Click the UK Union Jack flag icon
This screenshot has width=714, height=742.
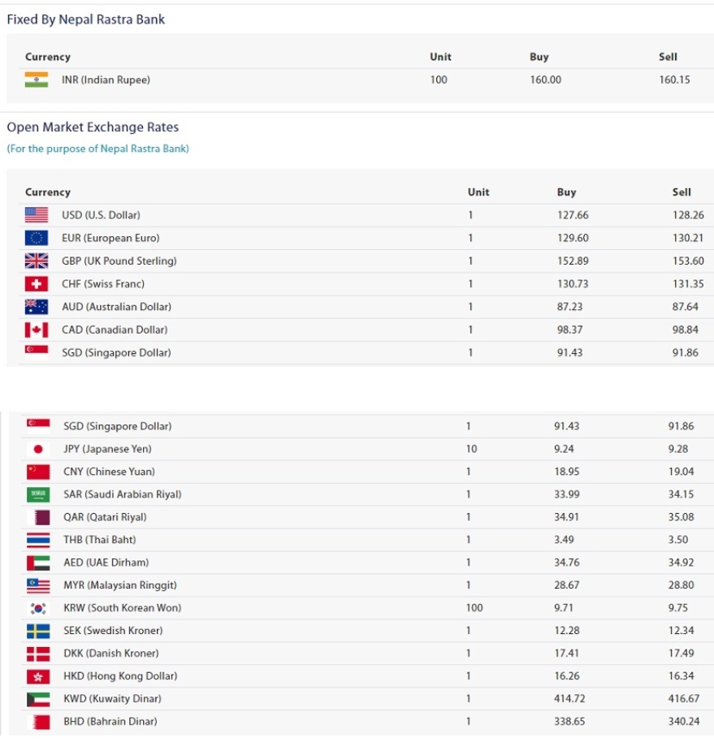pyautogui.click(x=37, y=261)
